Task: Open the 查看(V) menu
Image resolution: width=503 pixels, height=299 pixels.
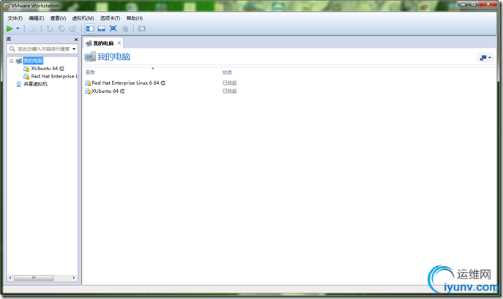Action: (x=58, y=18)
